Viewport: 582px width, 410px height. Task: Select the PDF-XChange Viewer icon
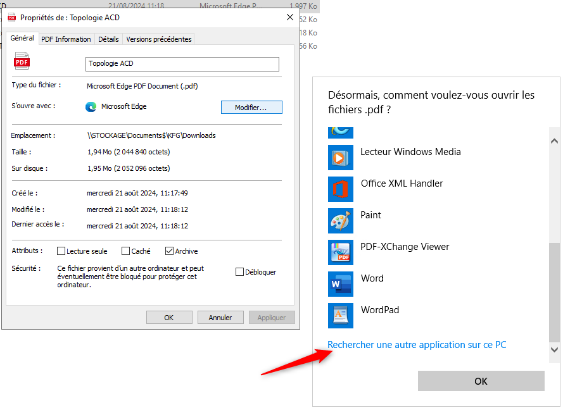tap(340, 252)
